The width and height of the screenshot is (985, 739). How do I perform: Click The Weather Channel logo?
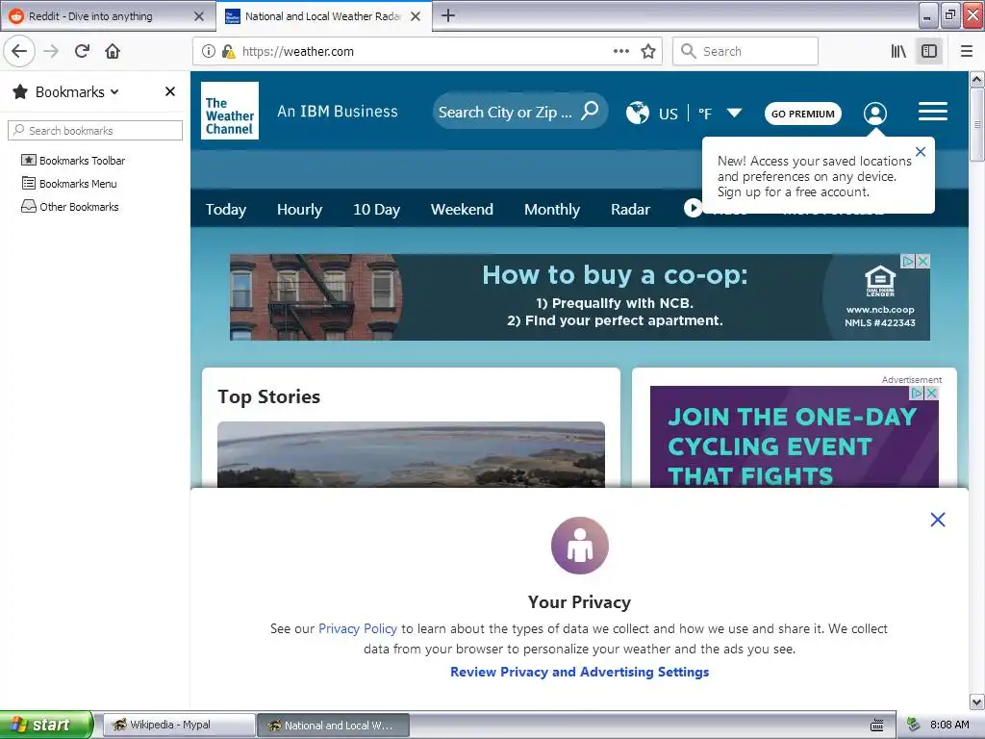coord(230,111)
